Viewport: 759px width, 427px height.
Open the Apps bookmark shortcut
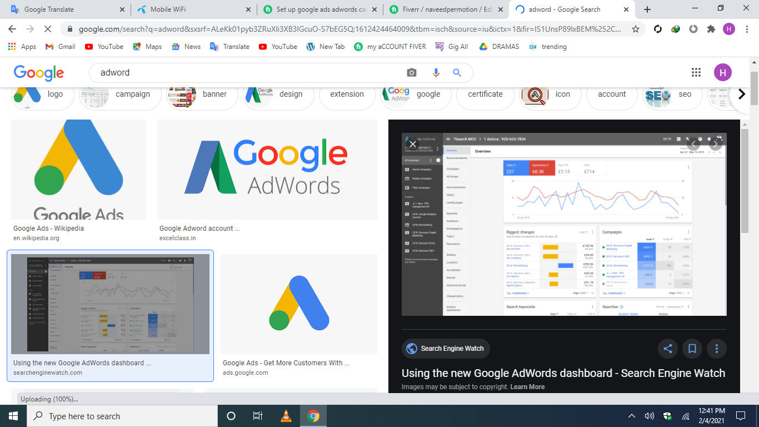pos(22,47)
